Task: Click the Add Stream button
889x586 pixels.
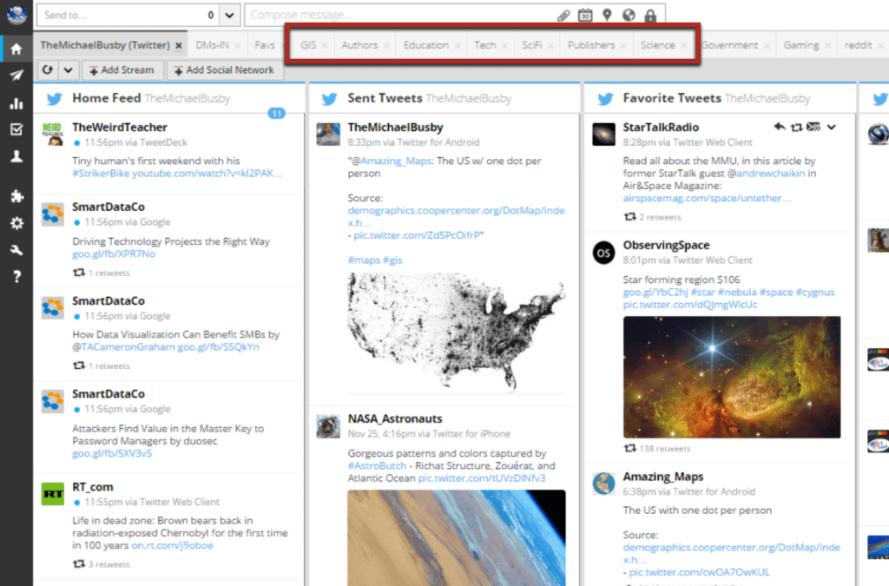Action: tap(122, 69)
